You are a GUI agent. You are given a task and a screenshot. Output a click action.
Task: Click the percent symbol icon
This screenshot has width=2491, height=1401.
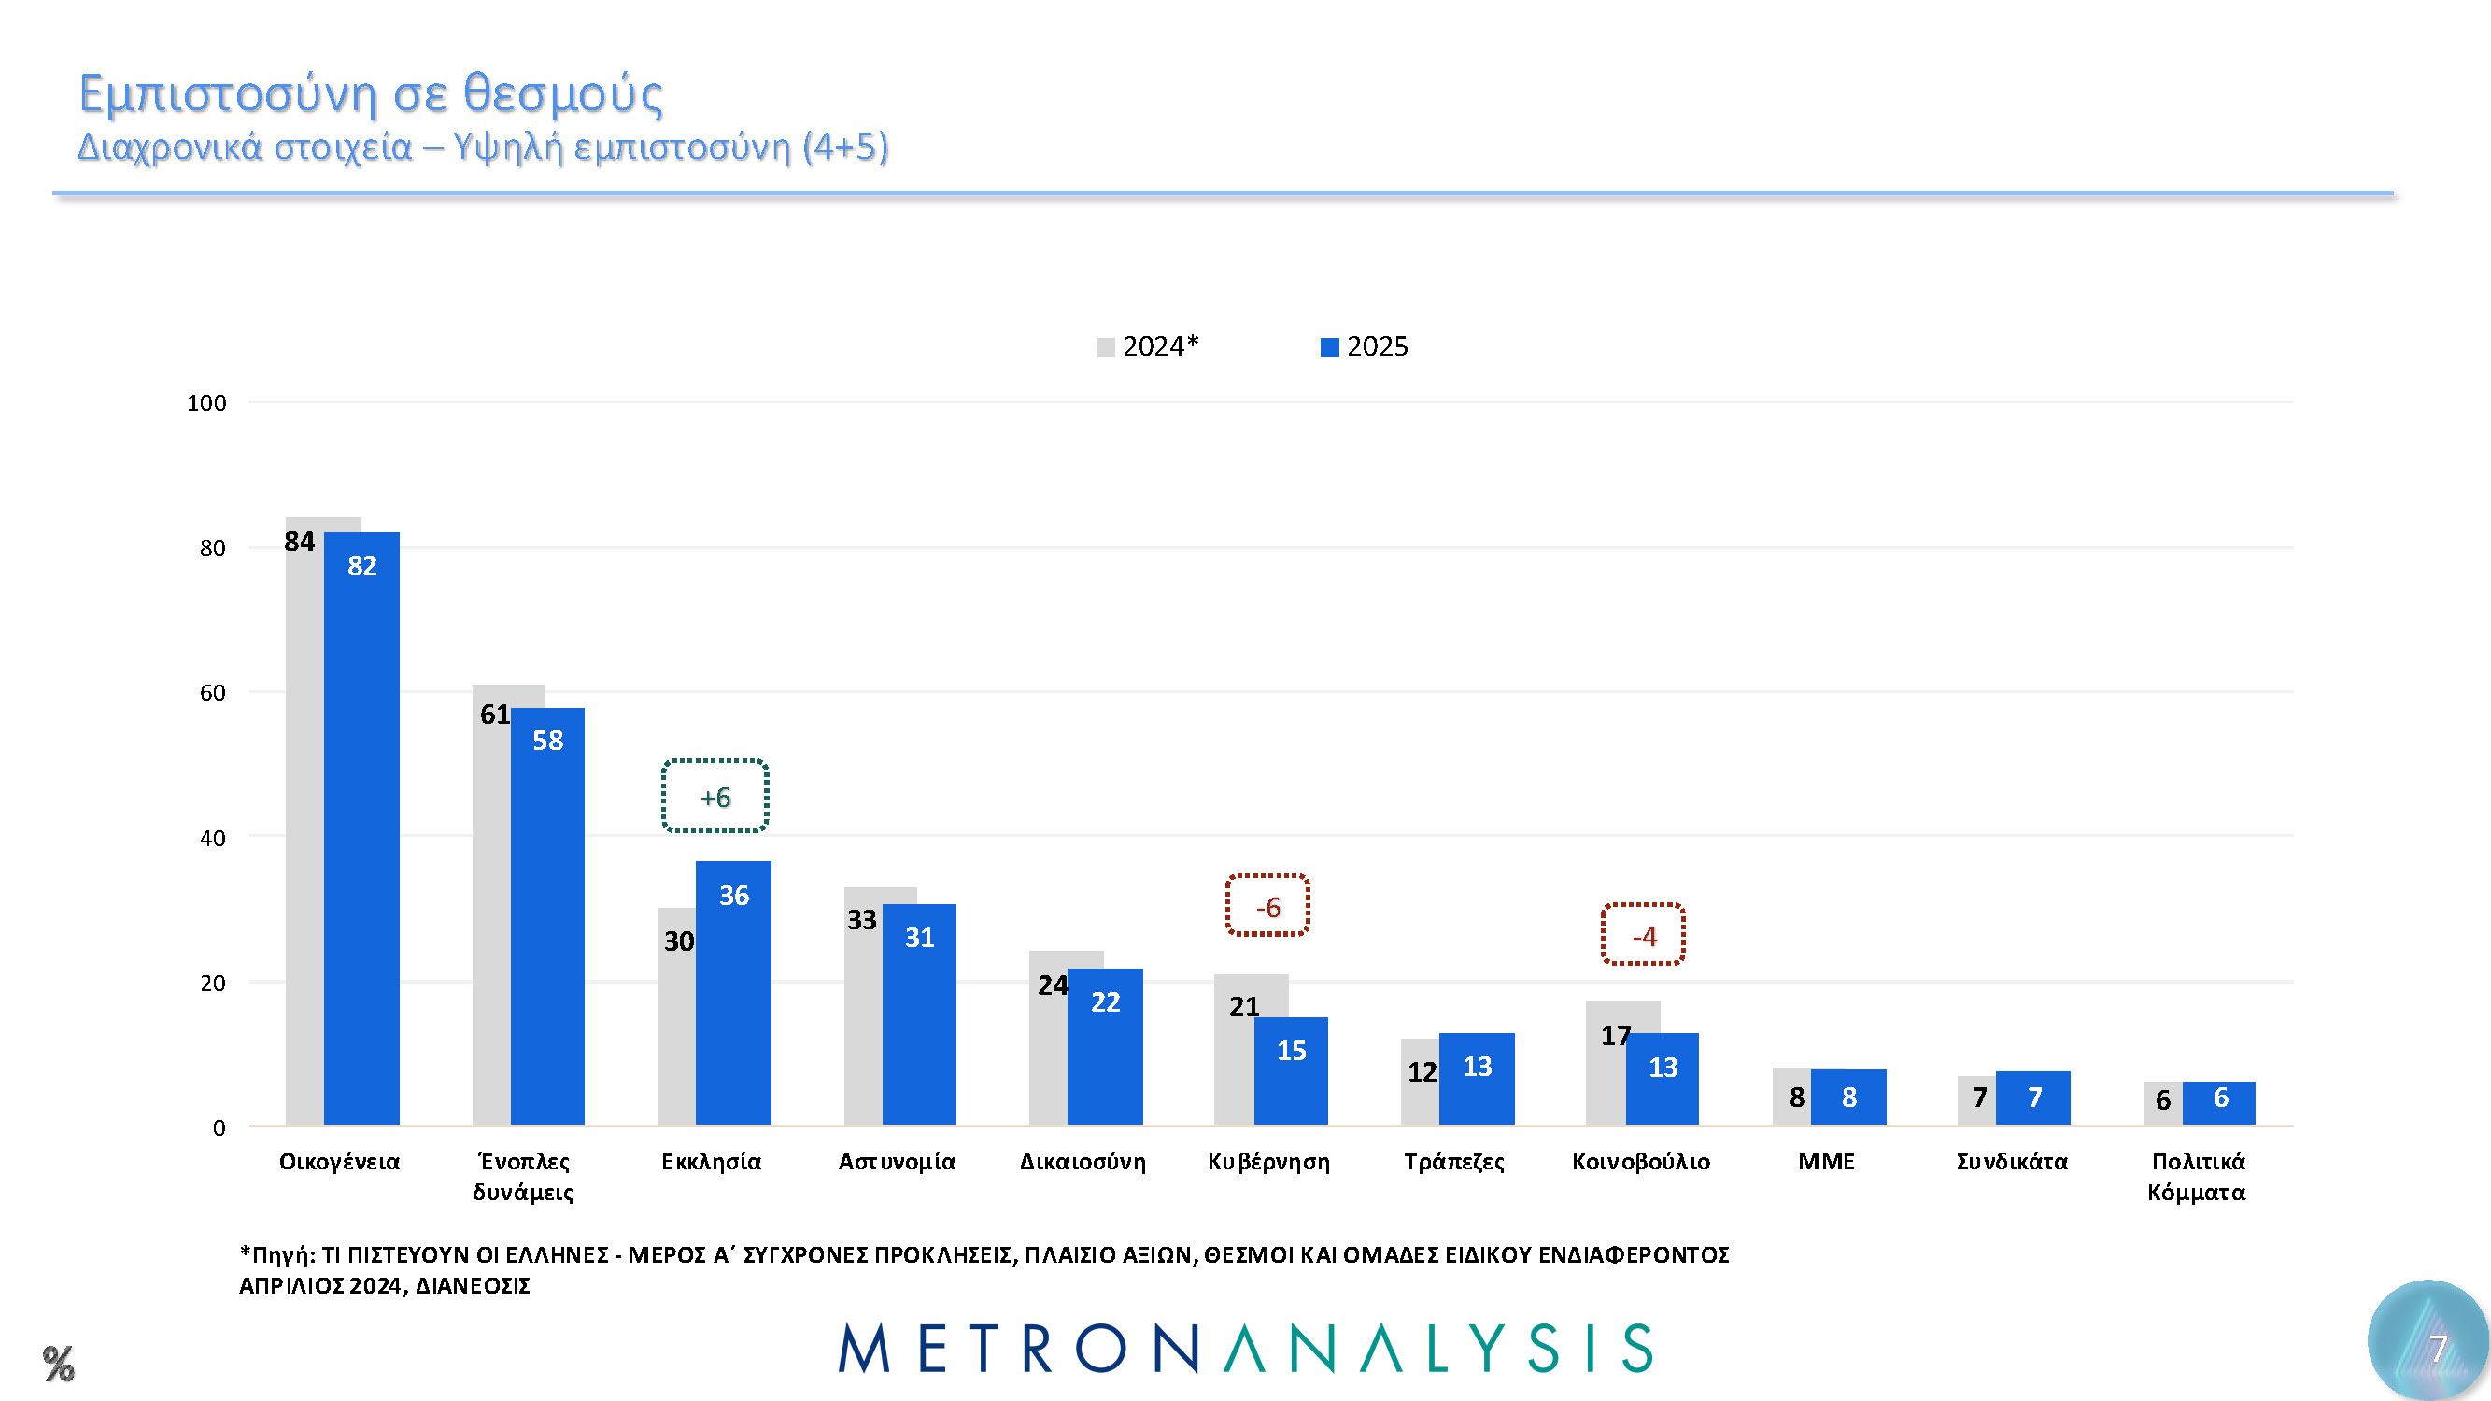coord(58,1364)
